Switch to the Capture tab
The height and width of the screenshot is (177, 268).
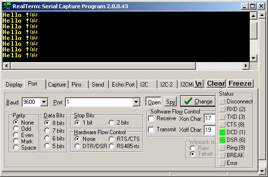click(x=57, y=85)
